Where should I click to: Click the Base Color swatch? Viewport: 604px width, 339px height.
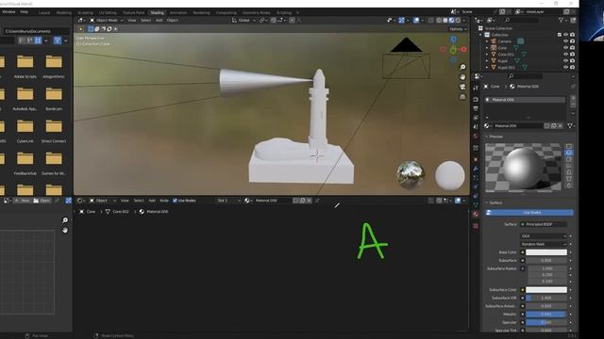[x=546, y=252]
